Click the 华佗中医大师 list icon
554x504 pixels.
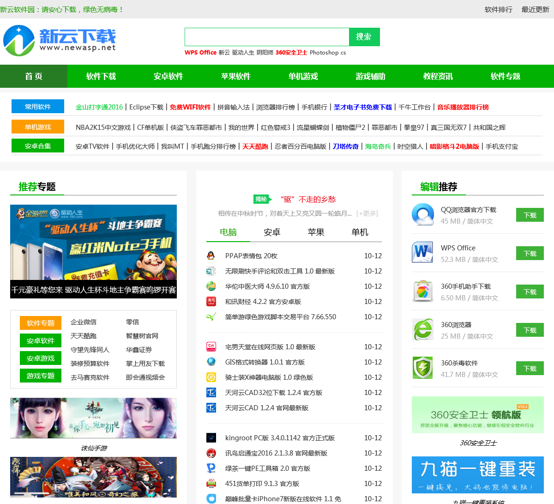[211, 286]
